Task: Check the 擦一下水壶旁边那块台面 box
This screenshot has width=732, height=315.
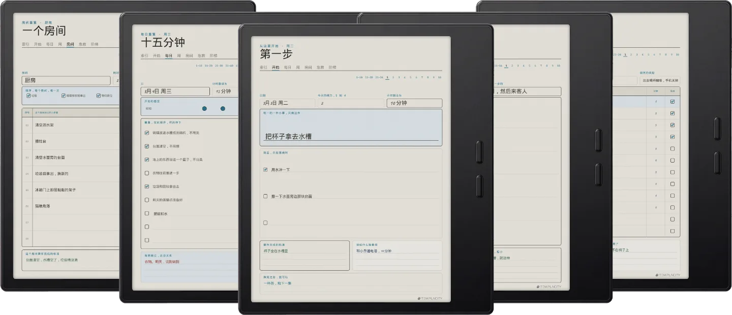Action: (x=265, y=196)
